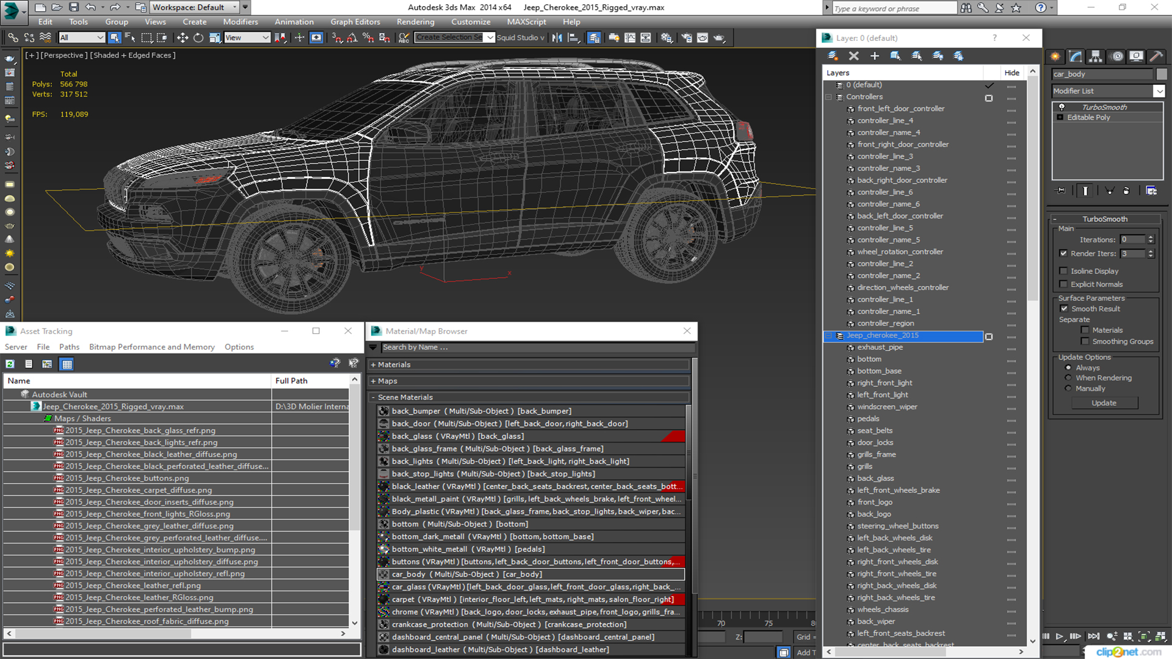Enable the Isoline Display checkbox
Image resolution: width=1172 pixels, height=659 pixels.
(x=1063, y=271)
